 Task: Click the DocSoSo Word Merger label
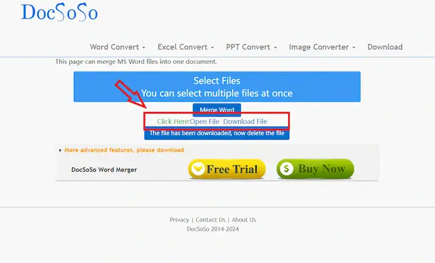[104, 169]
